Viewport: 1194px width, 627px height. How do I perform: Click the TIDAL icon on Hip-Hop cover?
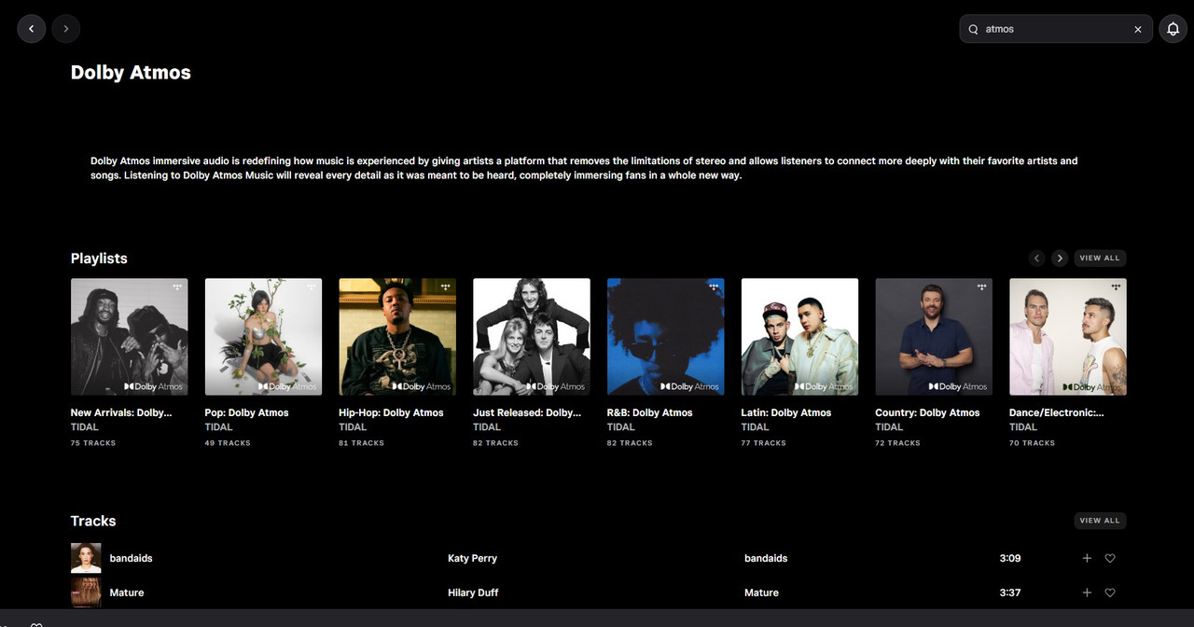tap(446, 286)
